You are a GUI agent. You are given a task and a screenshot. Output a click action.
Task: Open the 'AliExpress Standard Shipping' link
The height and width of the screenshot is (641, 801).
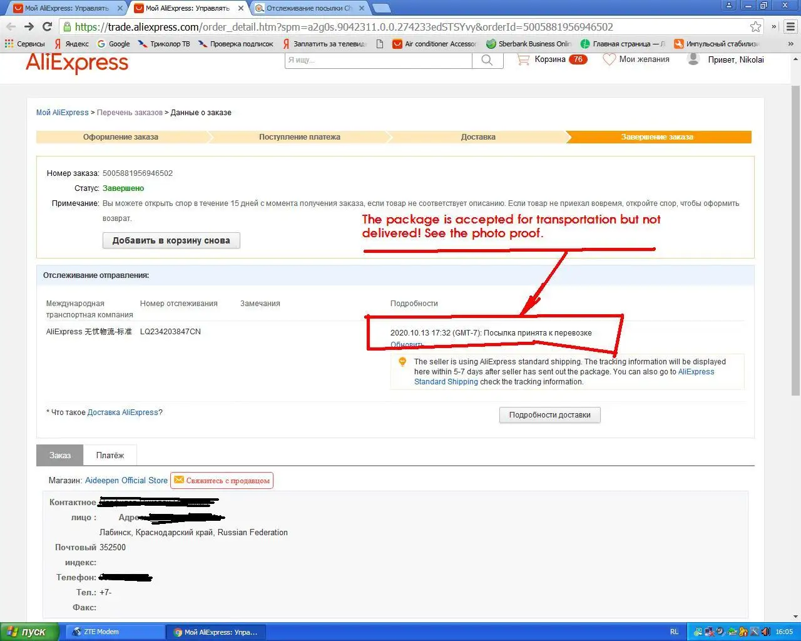coord(564,377)
